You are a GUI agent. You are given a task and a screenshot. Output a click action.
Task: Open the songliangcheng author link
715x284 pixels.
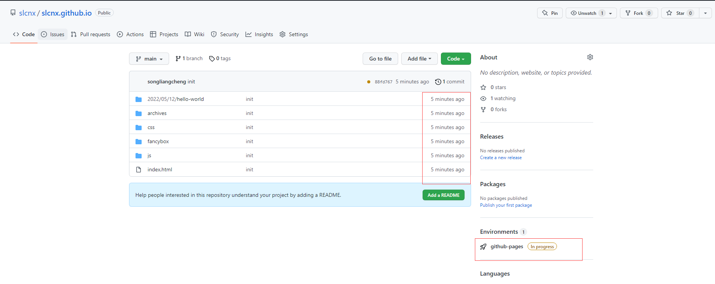[x=167, y=81]
